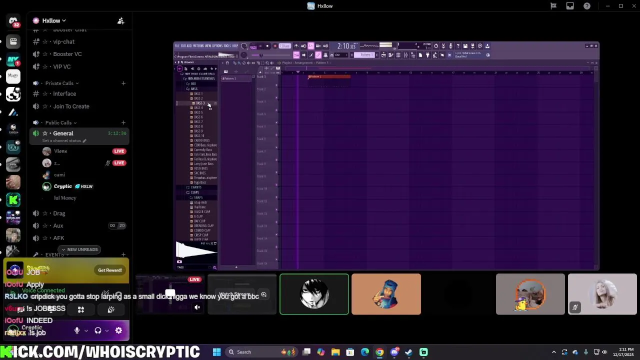Toggle the highlighted link icon in FL toolbar
The width and height of the screenshot is (640, 360).
click(318, 55)
